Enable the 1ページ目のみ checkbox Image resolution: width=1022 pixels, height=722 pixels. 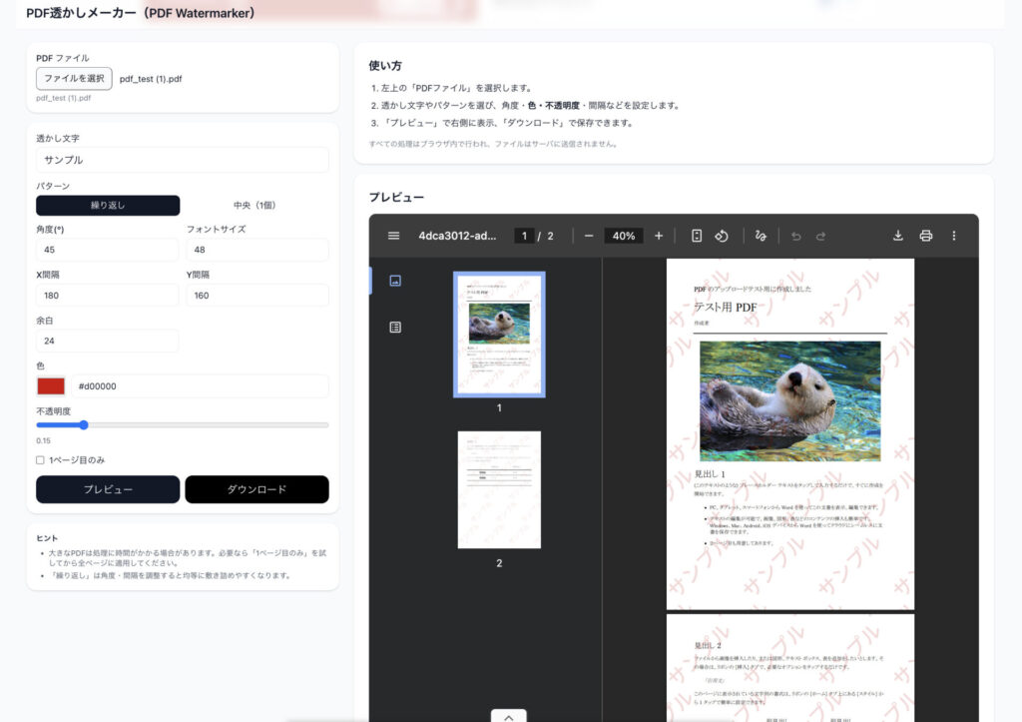pyautogui.click(x=41, y=460)
